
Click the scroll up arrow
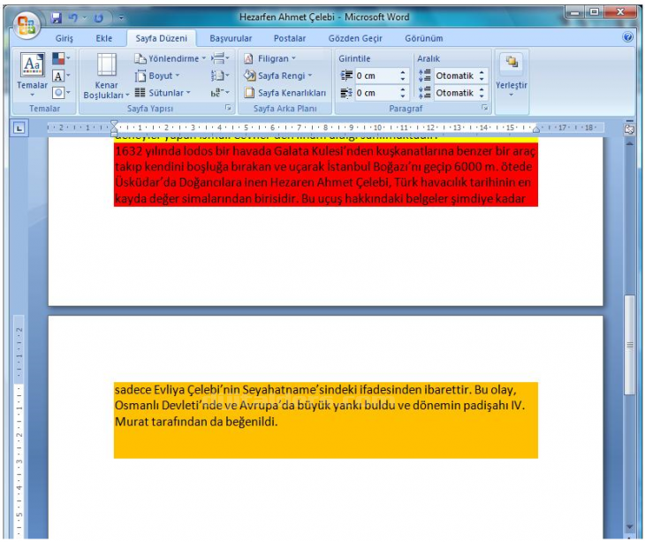(629, 143)
